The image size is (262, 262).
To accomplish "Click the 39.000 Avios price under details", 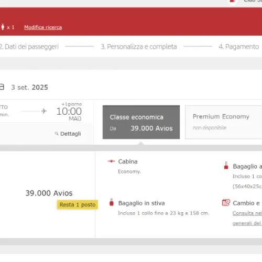I will pos(49,193).
